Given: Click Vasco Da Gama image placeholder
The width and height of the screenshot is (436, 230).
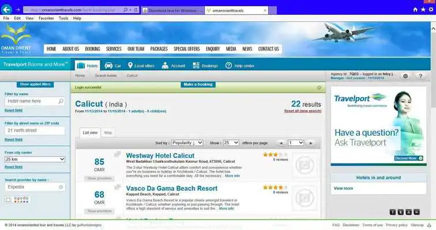Looking at the screenshot, I should (305, 198).
